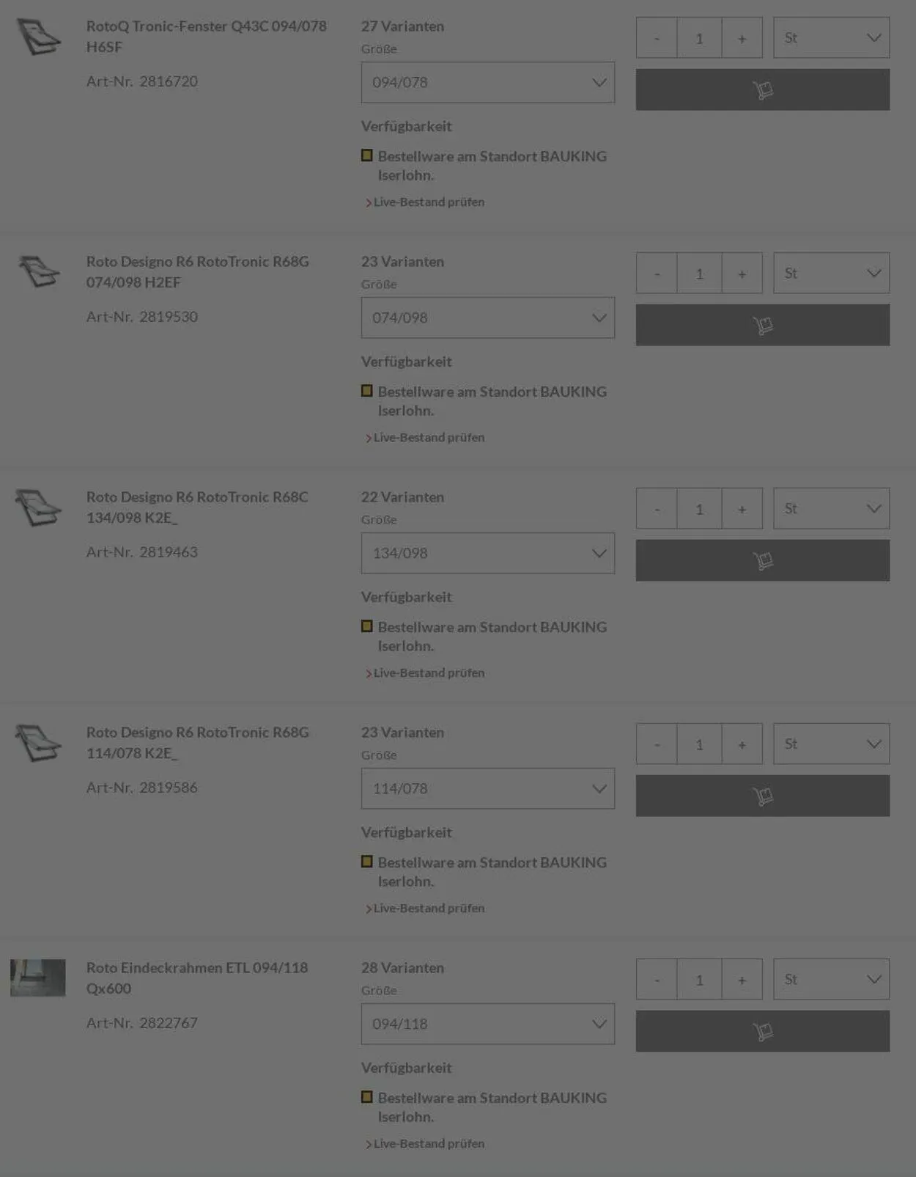The height and width of the screenshot is (1177, 916).
Task: Add Roto Designo R68C 134/098 to cart
Action: click(x=762, y=560)
